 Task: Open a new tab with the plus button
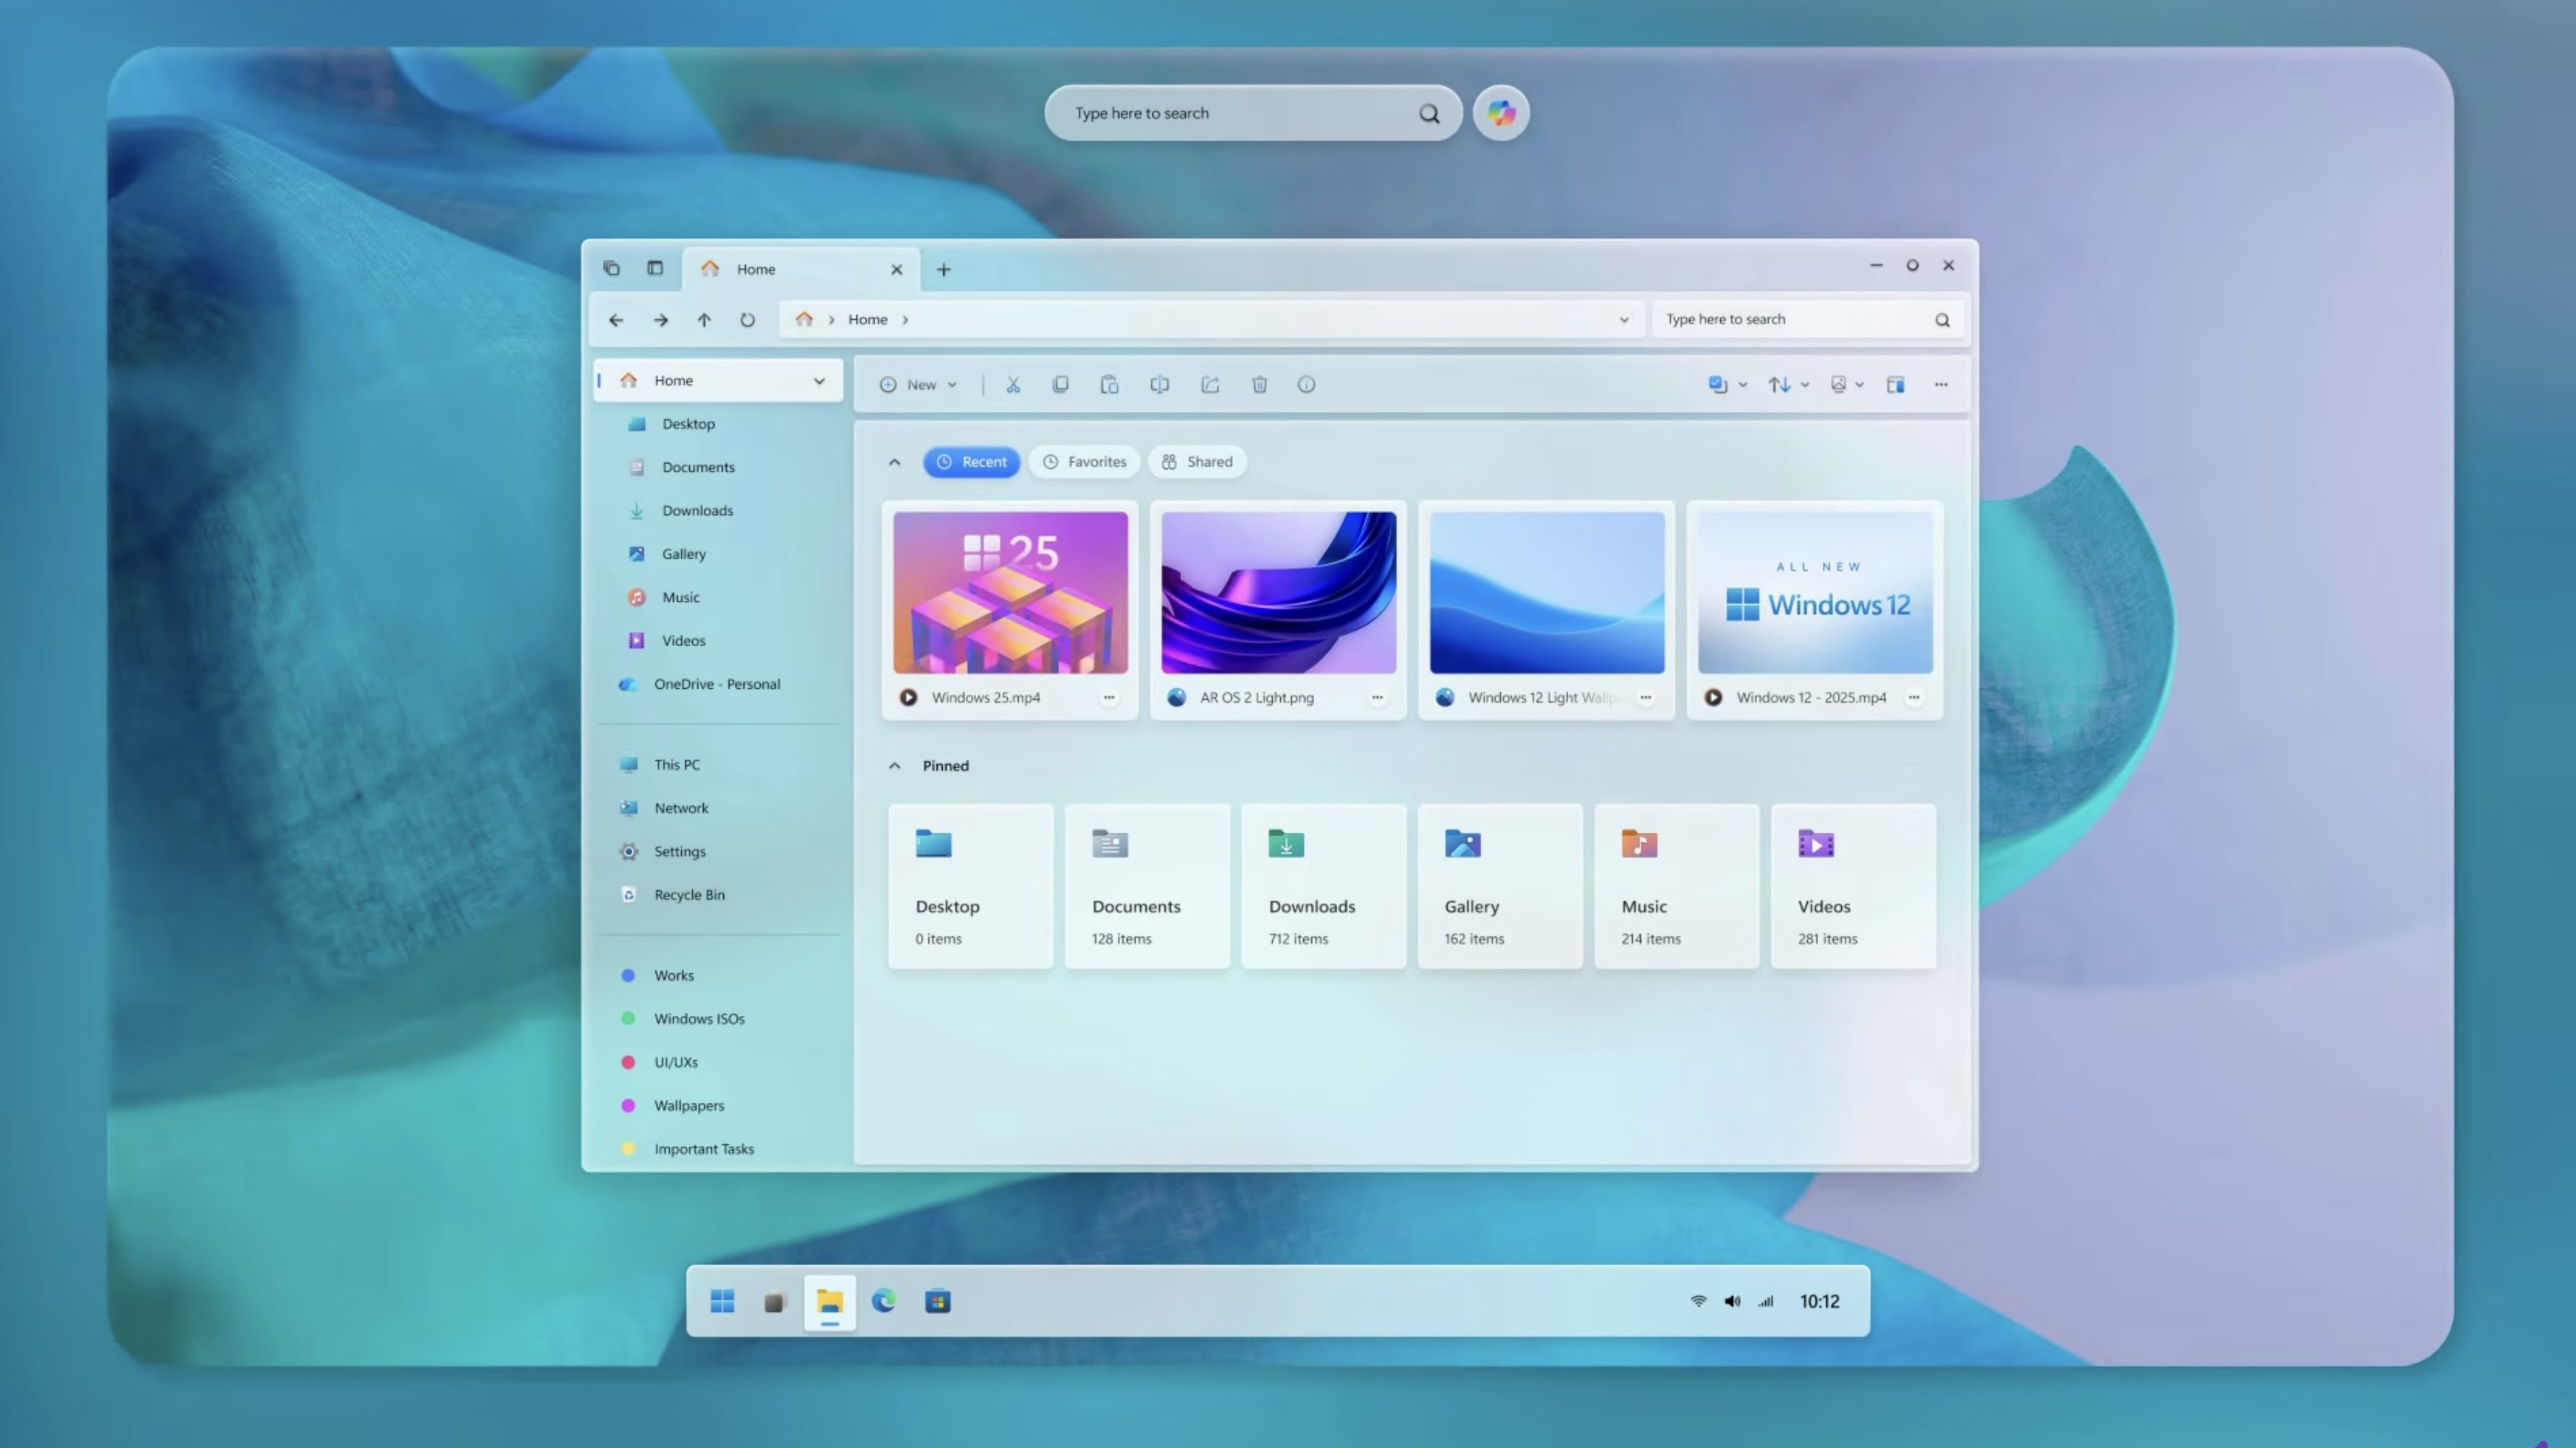[942, 268]
